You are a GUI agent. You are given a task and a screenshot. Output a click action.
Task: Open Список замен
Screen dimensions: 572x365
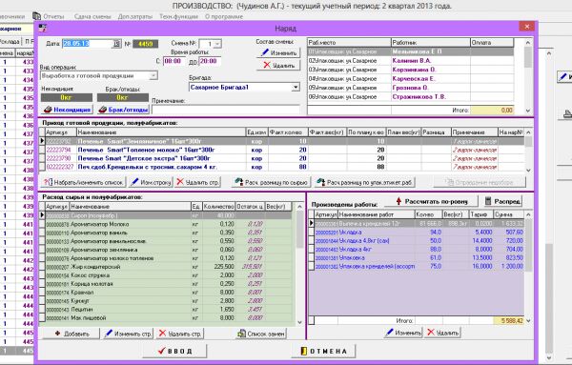[x=260, y=334]
